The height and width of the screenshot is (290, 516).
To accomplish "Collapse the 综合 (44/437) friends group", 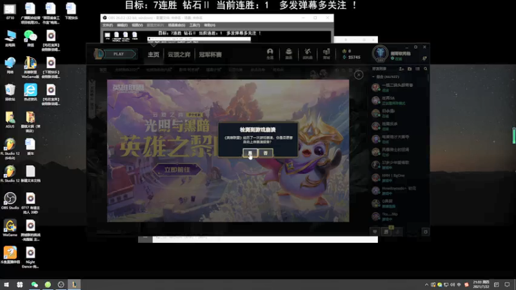I will point(386,77).
